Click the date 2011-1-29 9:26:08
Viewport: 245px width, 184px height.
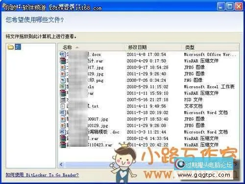pos(147,125)
